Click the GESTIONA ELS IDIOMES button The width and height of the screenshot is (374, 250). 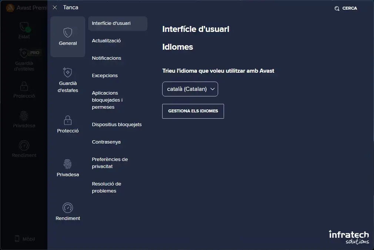(x=193, y=111)
